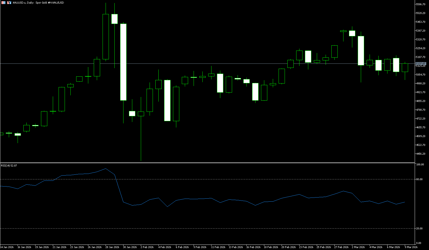Click the XAUUSD.s Daily chart title
Image resolution: width=429 pixels, height=250 pixels.
(38, 2)
